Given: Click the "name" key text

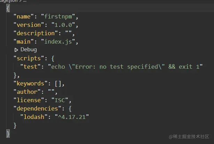Looking at the screenshot, I should point(23,16).
